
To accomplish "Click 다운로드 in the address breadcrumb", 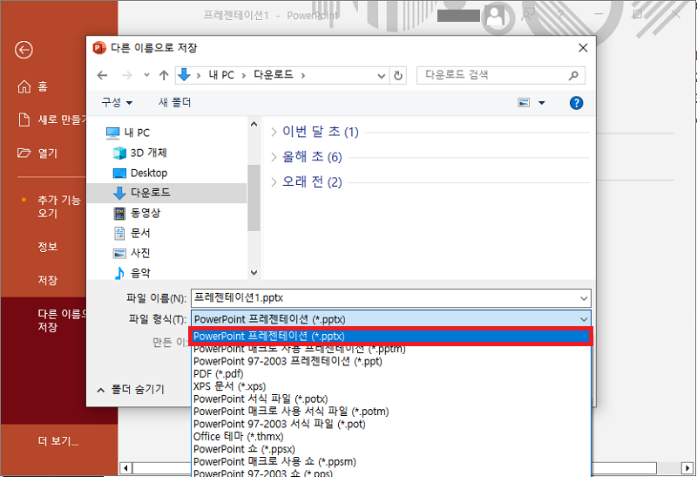I will [274, 75].
